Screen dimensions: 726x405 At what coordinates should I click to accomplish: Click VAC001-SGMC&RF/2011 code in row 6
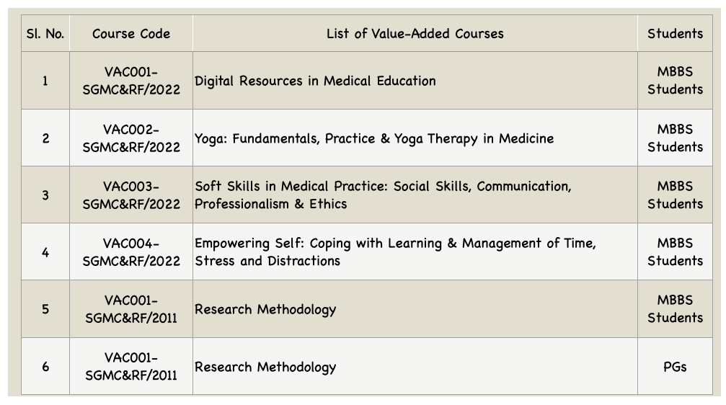pos(131,366)
